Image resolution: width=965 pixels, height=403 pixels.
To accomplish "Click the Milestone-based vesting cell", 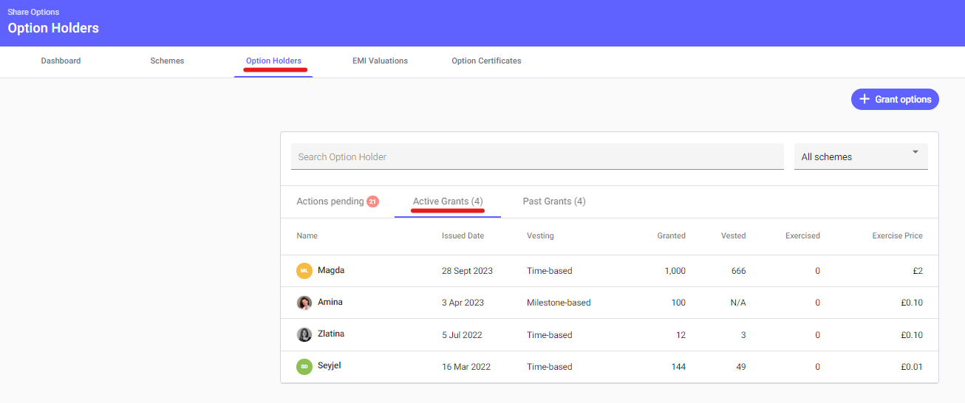I will (x=559, y=303).
